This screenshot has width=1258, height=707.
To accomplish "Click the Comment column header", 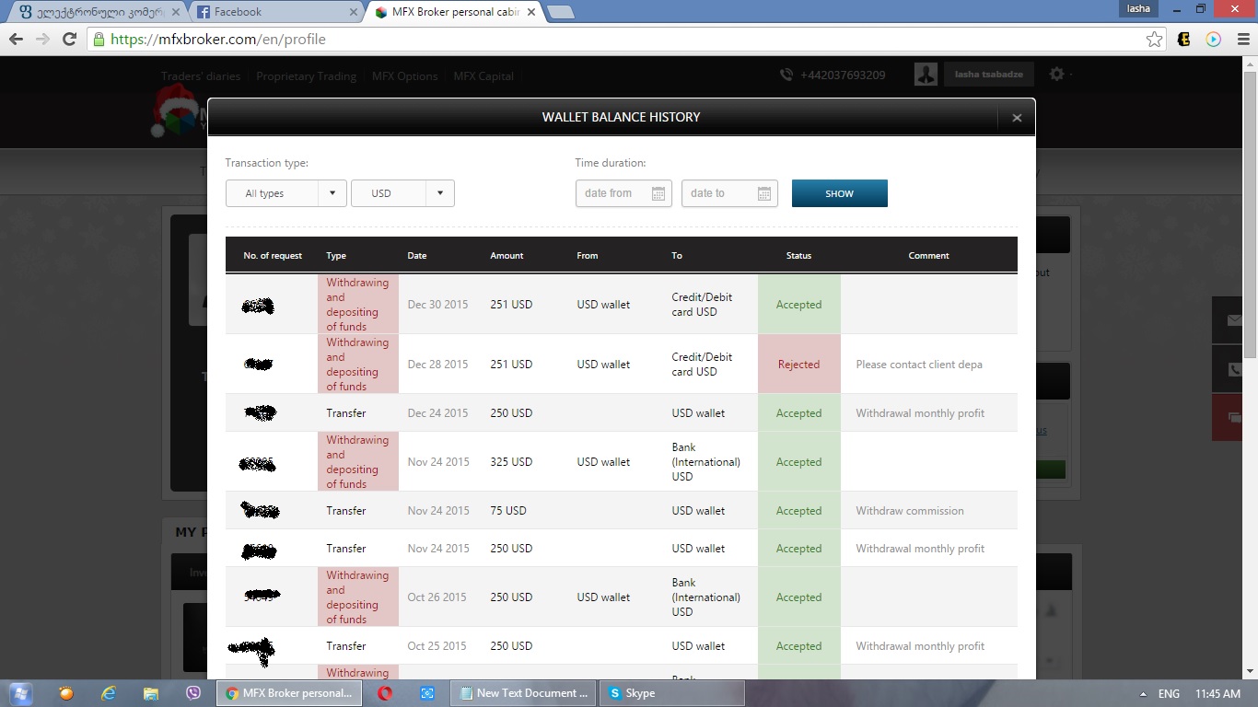I will click(928, 256).
